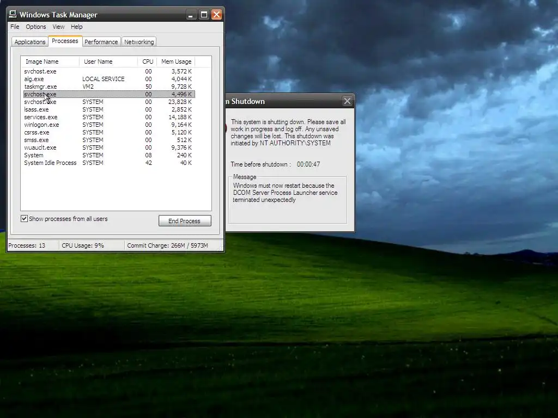Open the File menu

15,27
